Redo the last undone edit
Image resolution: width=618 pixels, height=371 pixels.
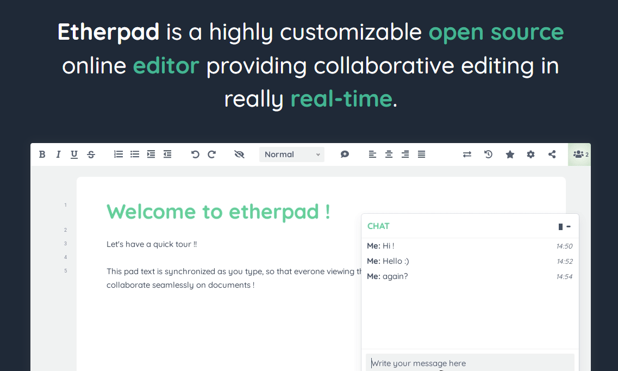point(212,154)
